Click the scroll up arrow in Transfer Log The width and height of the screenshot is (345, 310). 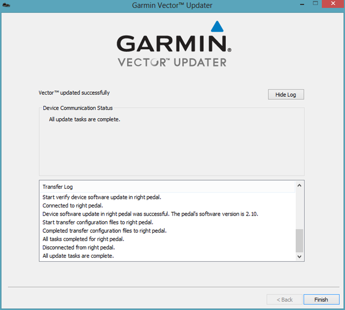(x=299, y=185)
